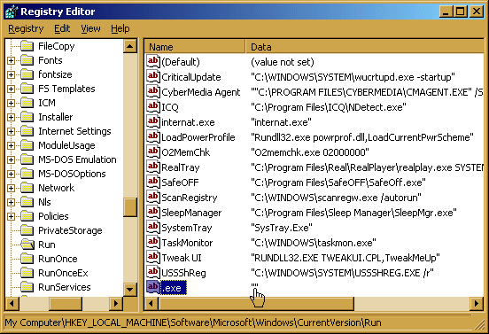Image resolution: width=489 pixels, height=334 pixels.
Task: Expand the Nls key
Action: (x=11, y=202)
